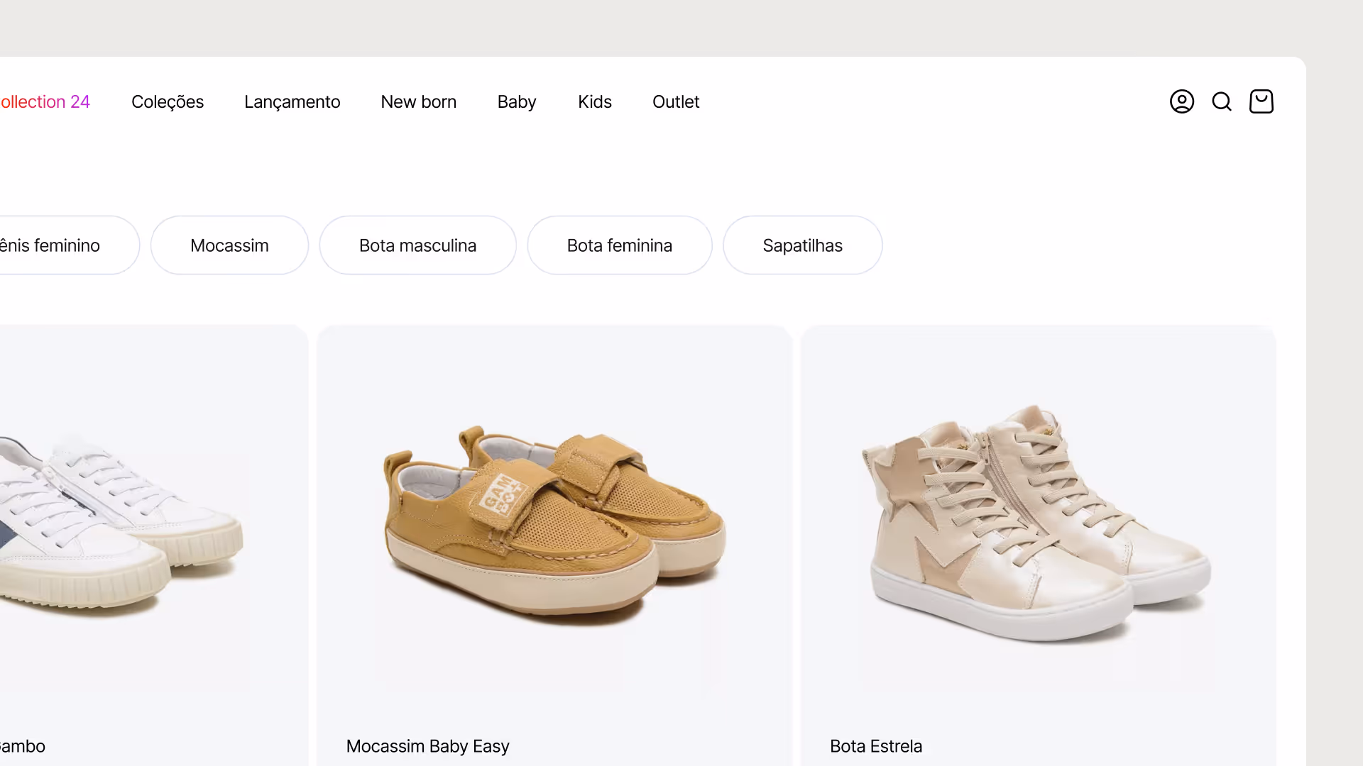Select the Mocassim filter pill
This screenshot has width=1363, height=766.
click(229, 245)
